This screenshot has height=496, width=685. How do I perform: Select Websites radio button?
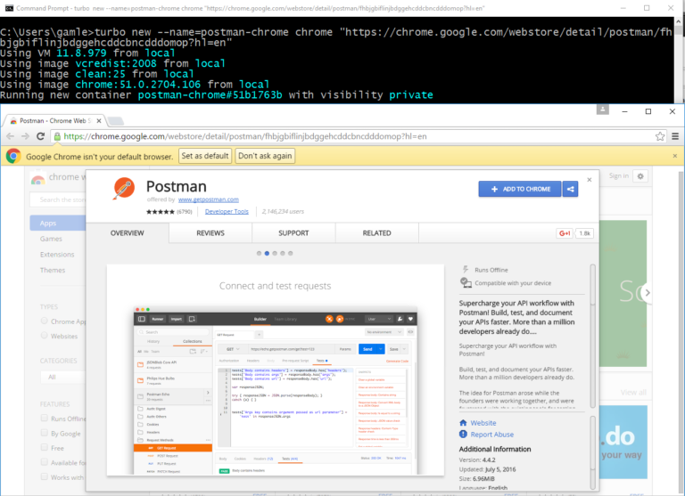point(44,336)
